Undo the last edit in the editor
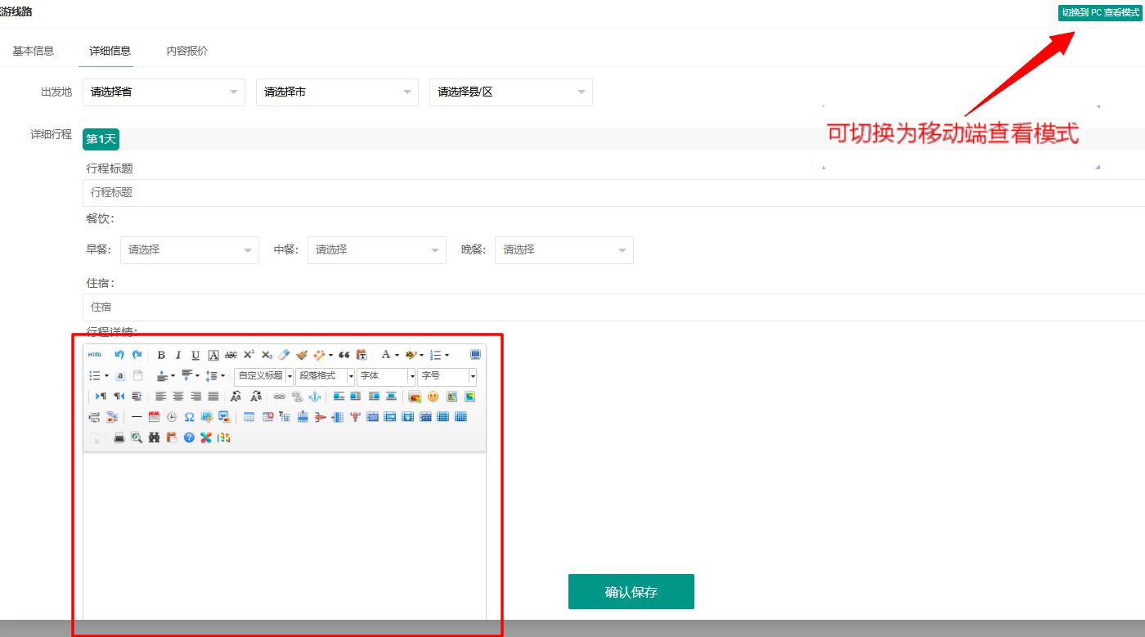This screenshot has width=1145, height=637. pyautogui.click(x=119, y=355)
